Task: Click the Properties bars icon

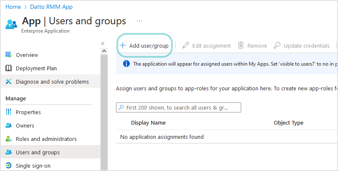Action: click(x=8, y=112)
